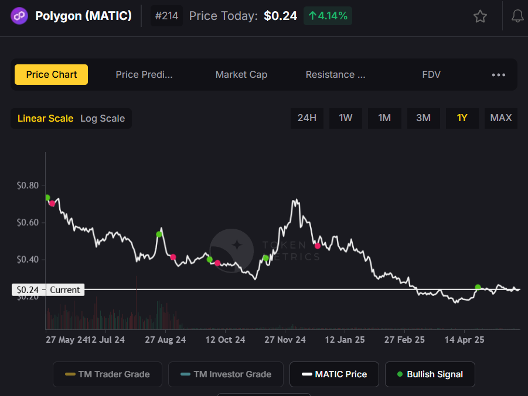Click the 27 Feb 25 date label
Screen dimensions: 528x396
click(x=404, y=340)
